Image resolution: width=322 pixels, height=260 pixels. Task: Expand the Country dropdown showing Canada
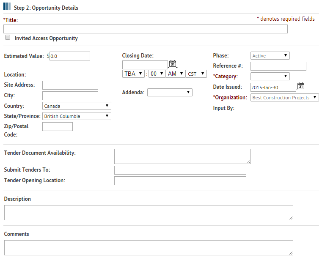point(77,106)
